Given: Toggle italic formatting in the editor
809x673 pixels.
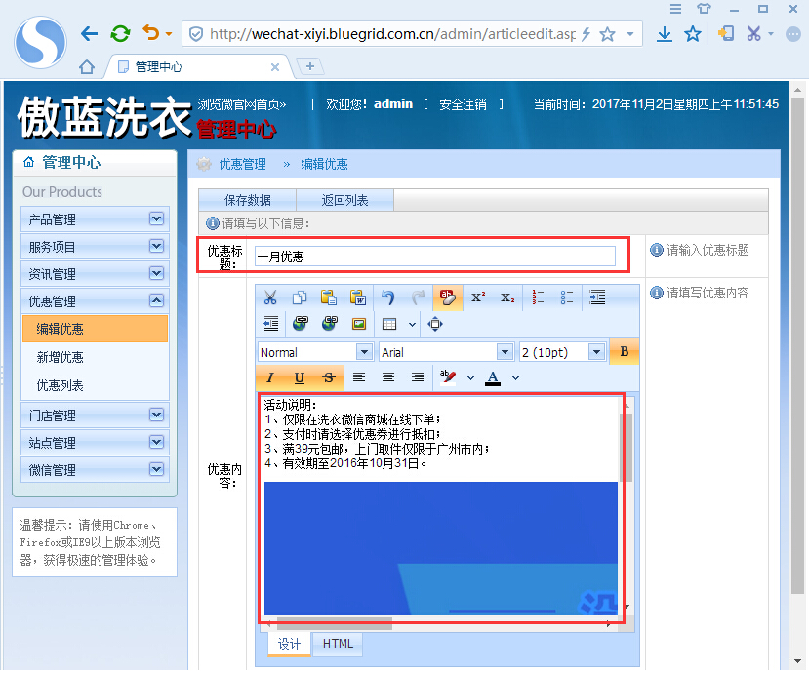Looking at the screenshot, I should click(269, 377).
